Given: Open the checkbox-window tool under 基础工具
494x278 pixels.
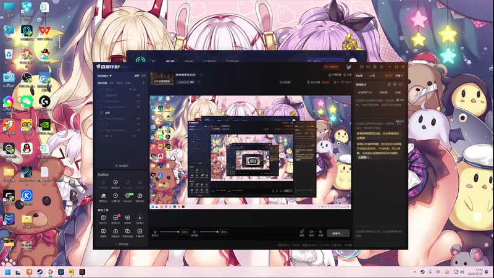Looking at the screenshot, I should 103,217.
